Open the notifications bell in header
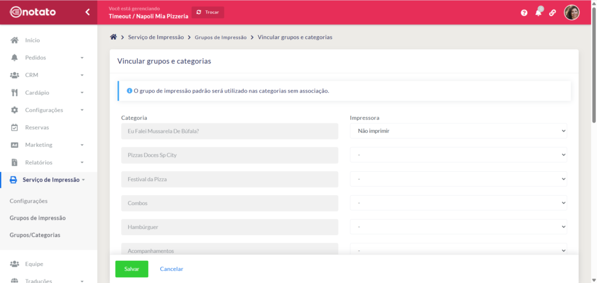The height and width of the screenshot is (283, 597). pos(538,12)
